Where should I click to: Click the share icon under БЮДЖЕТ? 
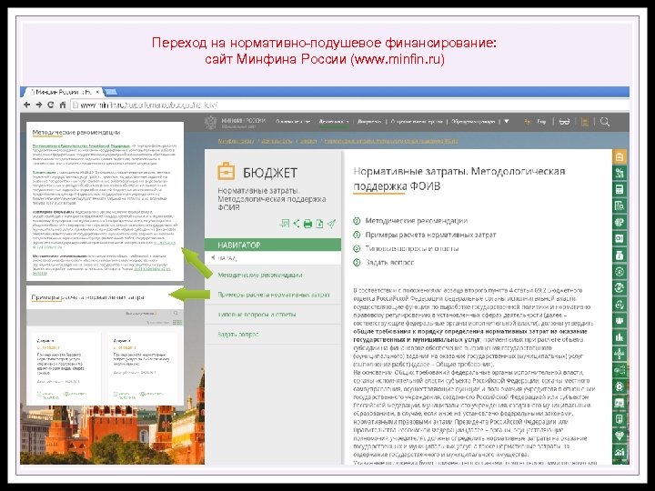(297, 224)
